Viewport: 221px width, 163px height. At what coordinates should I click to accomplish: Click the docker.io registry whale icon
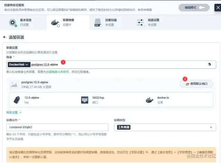point(150,100)
